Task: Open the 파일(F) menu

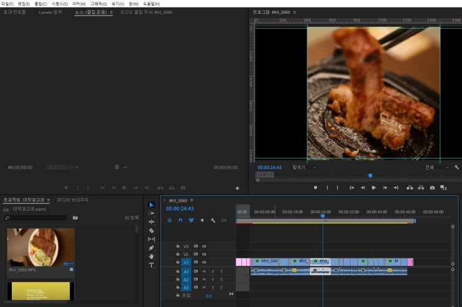Action: click(7, 4)
